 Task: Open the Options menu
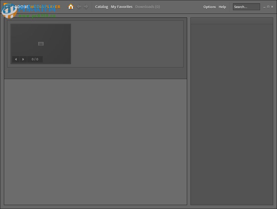[210, 7]
